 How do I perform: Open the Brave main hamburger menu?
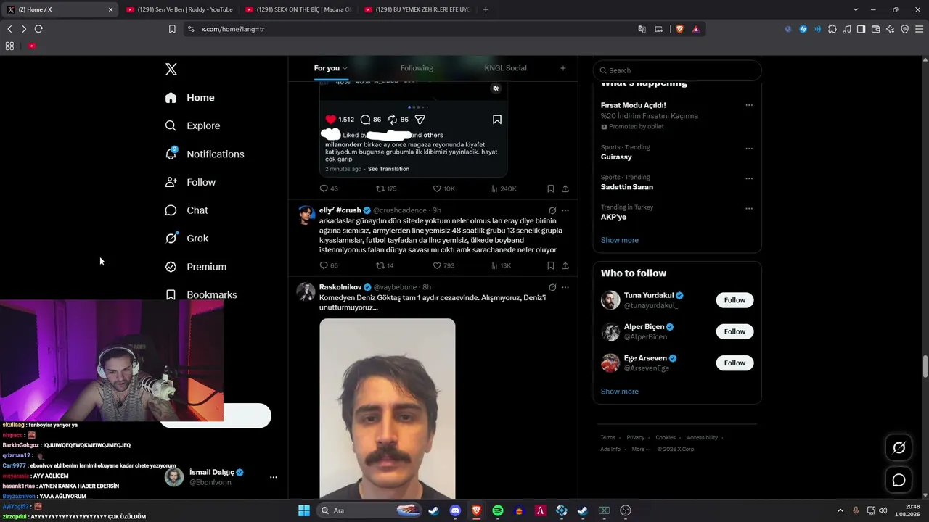tap(920, 29)
